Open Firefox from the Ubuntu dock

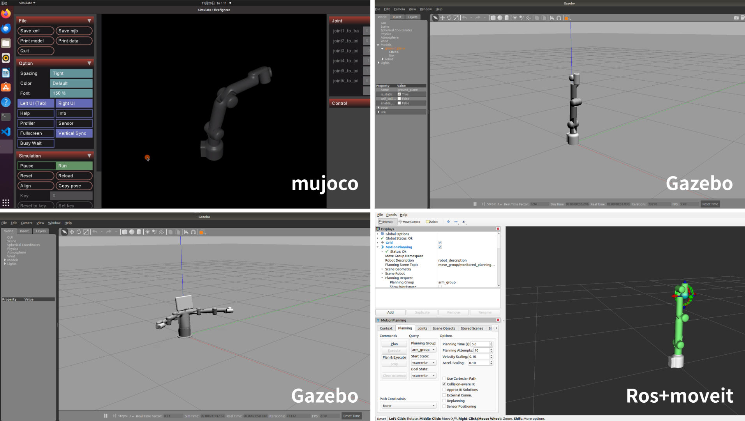(x=6, y=14)
